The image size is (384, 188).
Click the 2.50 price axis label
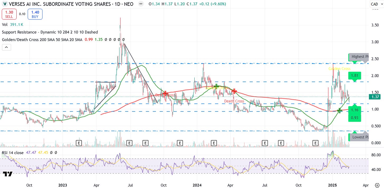(375, 59)
